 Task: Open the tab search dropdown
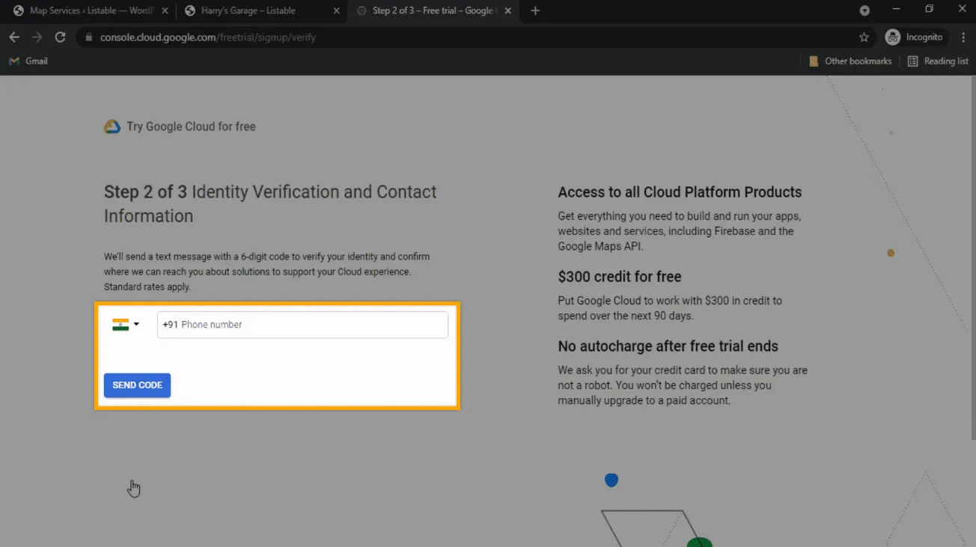864,10
